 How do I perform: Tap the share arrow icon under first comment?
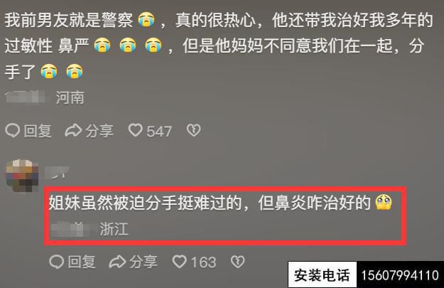tap(73, 130)
